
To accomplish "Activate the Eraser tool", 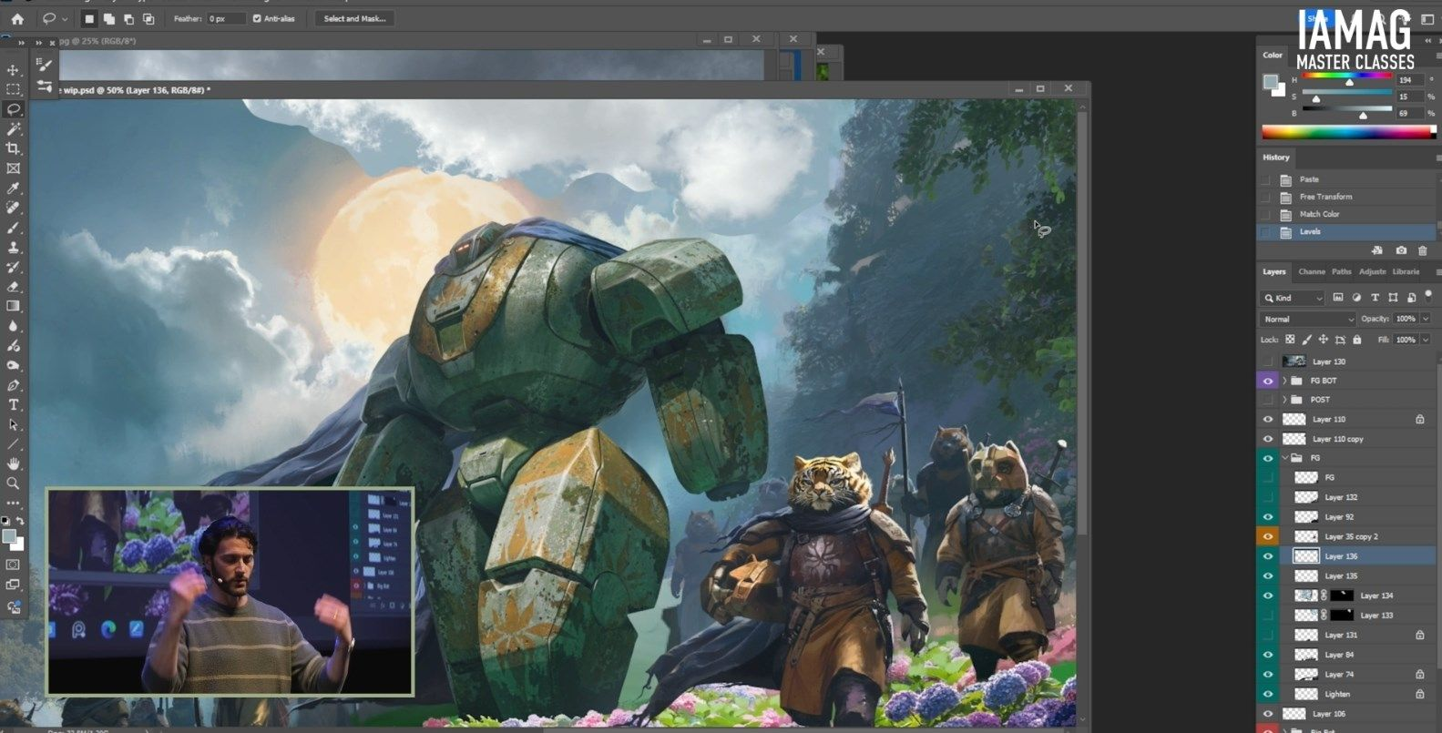I will click(x=13, y=287).
